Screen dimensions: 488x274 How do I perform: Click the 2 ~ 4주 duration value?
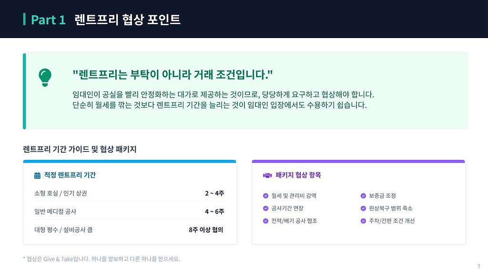(214, 193)
